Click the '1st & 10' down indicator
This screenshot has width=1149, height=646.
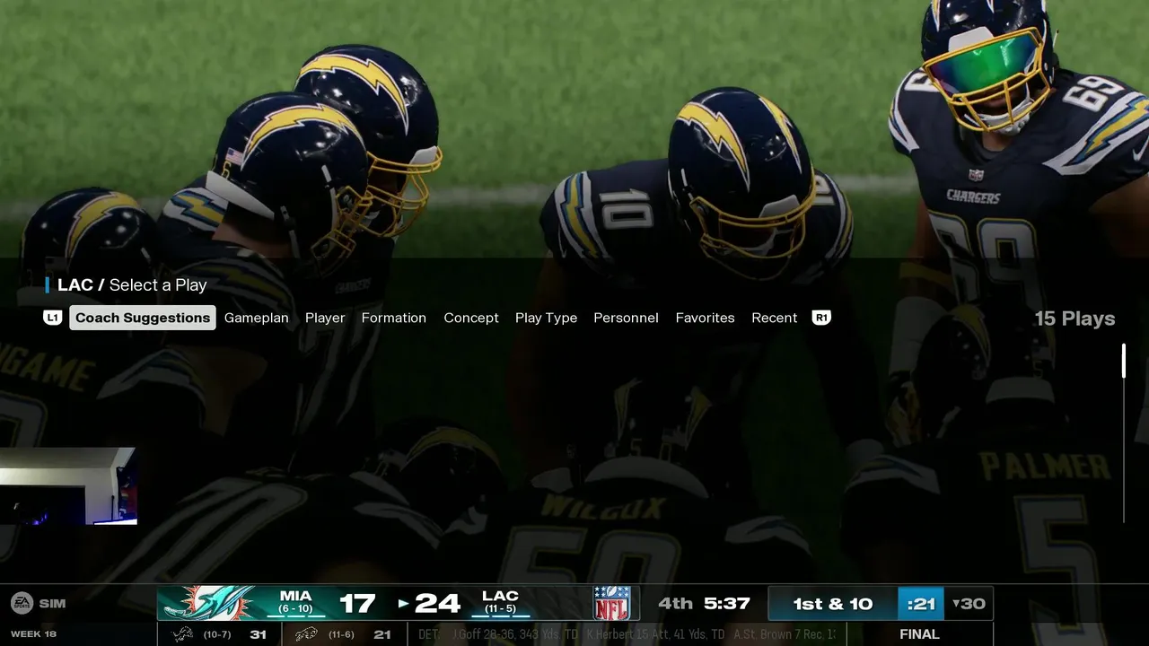pyautogui.click(x=832, y=604)
